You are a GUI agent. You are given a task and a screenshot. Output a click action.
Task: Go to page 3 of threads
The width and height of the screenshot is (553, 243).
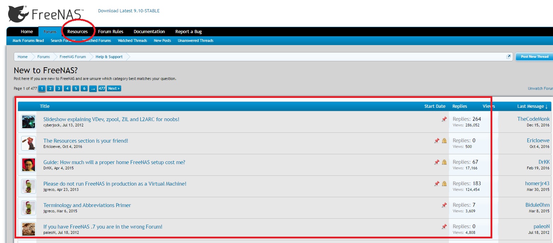[x=59, y=88]
